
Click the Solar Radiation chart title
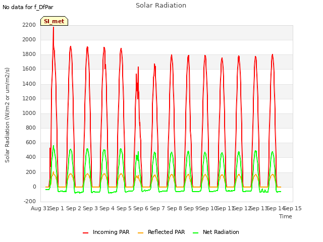(x=161, y=6)
